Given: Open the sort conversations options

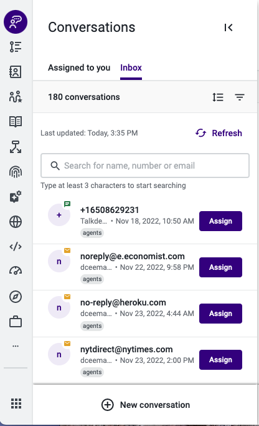Looking at the screenshot, I should [218, 97].
